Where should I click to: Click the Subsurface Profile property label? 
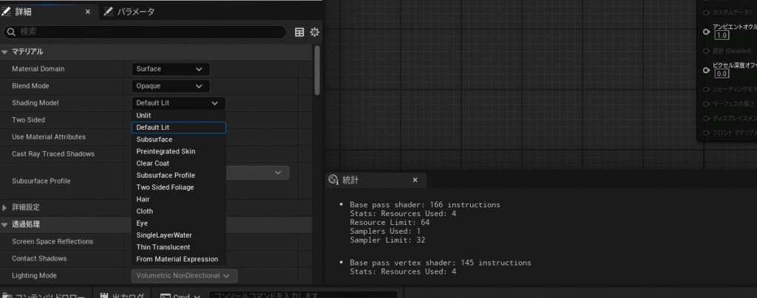[x=41, y=181]
